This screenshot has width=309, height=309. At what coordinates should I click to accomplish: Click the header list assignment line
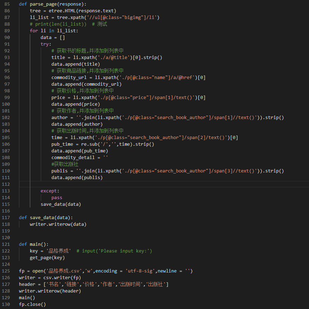(94, 284)
